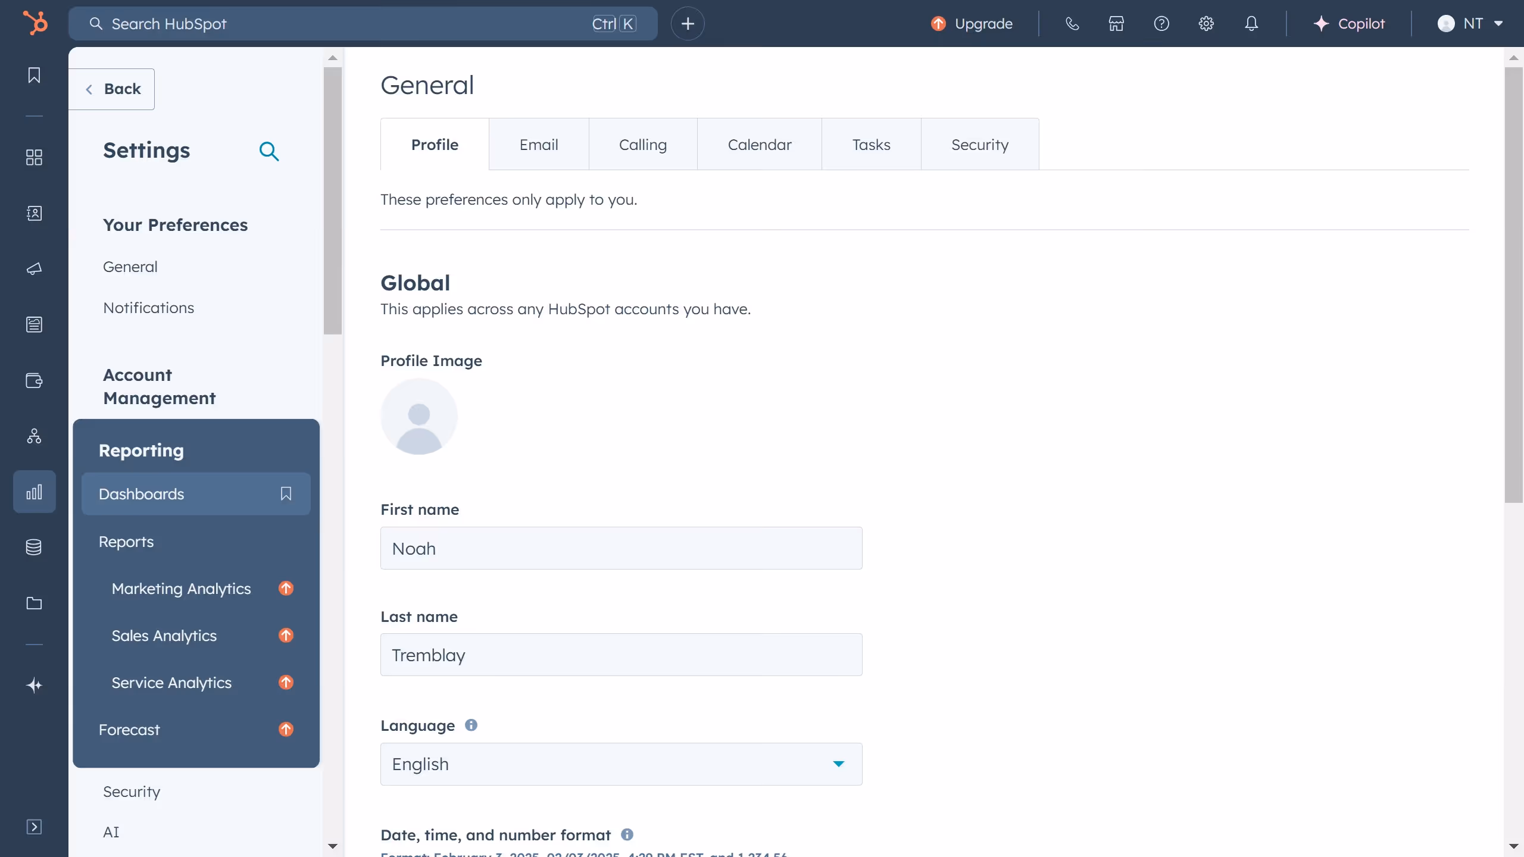Open the Automations icon in sidebar

[x=34, y=436]
